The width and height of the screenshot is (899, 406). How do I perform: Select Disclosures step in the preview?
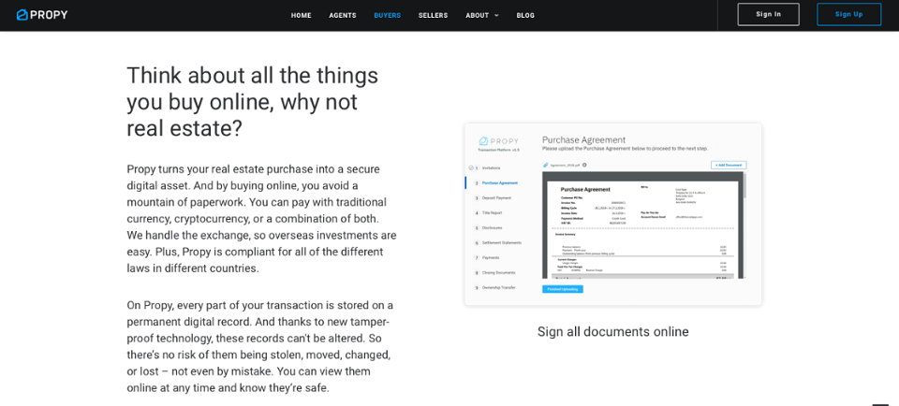(x=487, y=228)
